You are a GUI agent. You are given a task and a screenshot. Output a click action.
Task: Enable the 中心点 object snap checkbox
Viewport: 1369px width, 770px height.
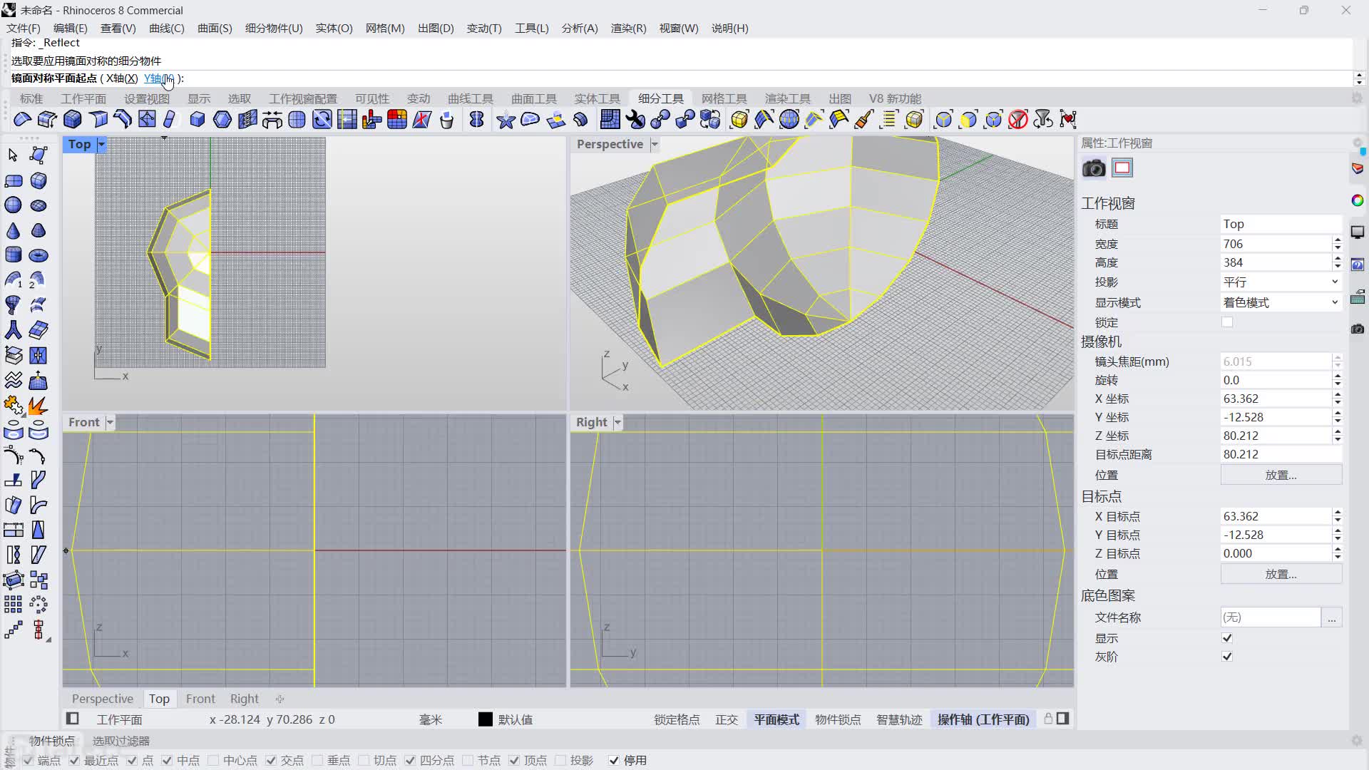coord(213,761)
